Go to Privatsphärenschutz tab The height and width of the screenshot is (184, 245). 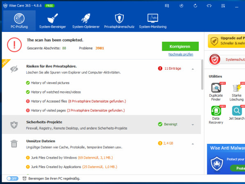click(119, 20)
